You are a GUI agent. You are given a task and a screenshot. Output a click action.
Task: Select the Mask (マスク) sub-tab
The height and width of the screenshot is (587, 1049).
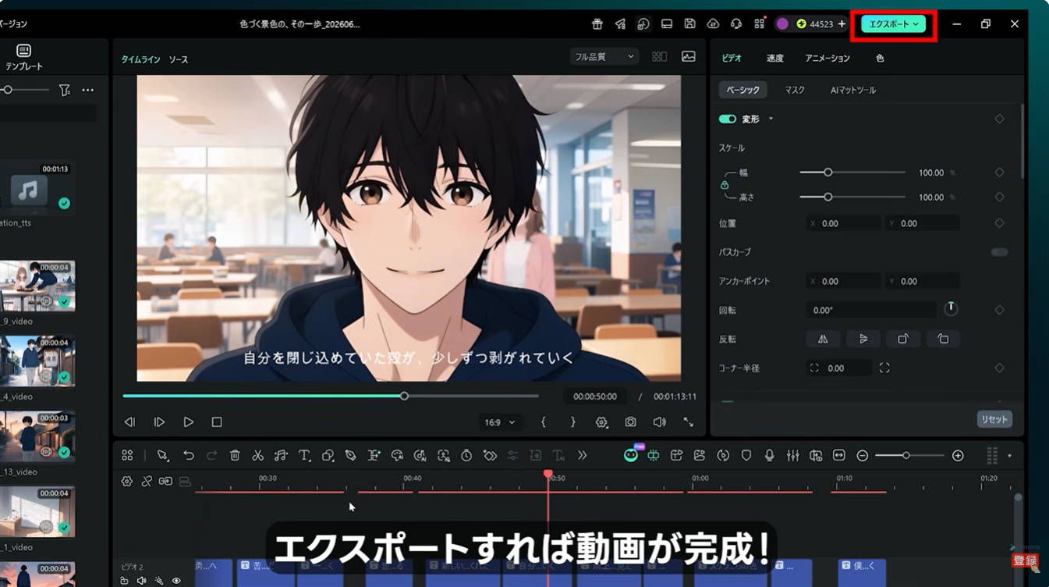(x=795, y=90)
